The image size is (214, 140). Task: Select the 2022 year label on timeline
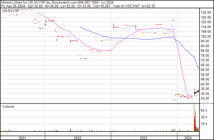pyautogui.click(x=78, y=138)
